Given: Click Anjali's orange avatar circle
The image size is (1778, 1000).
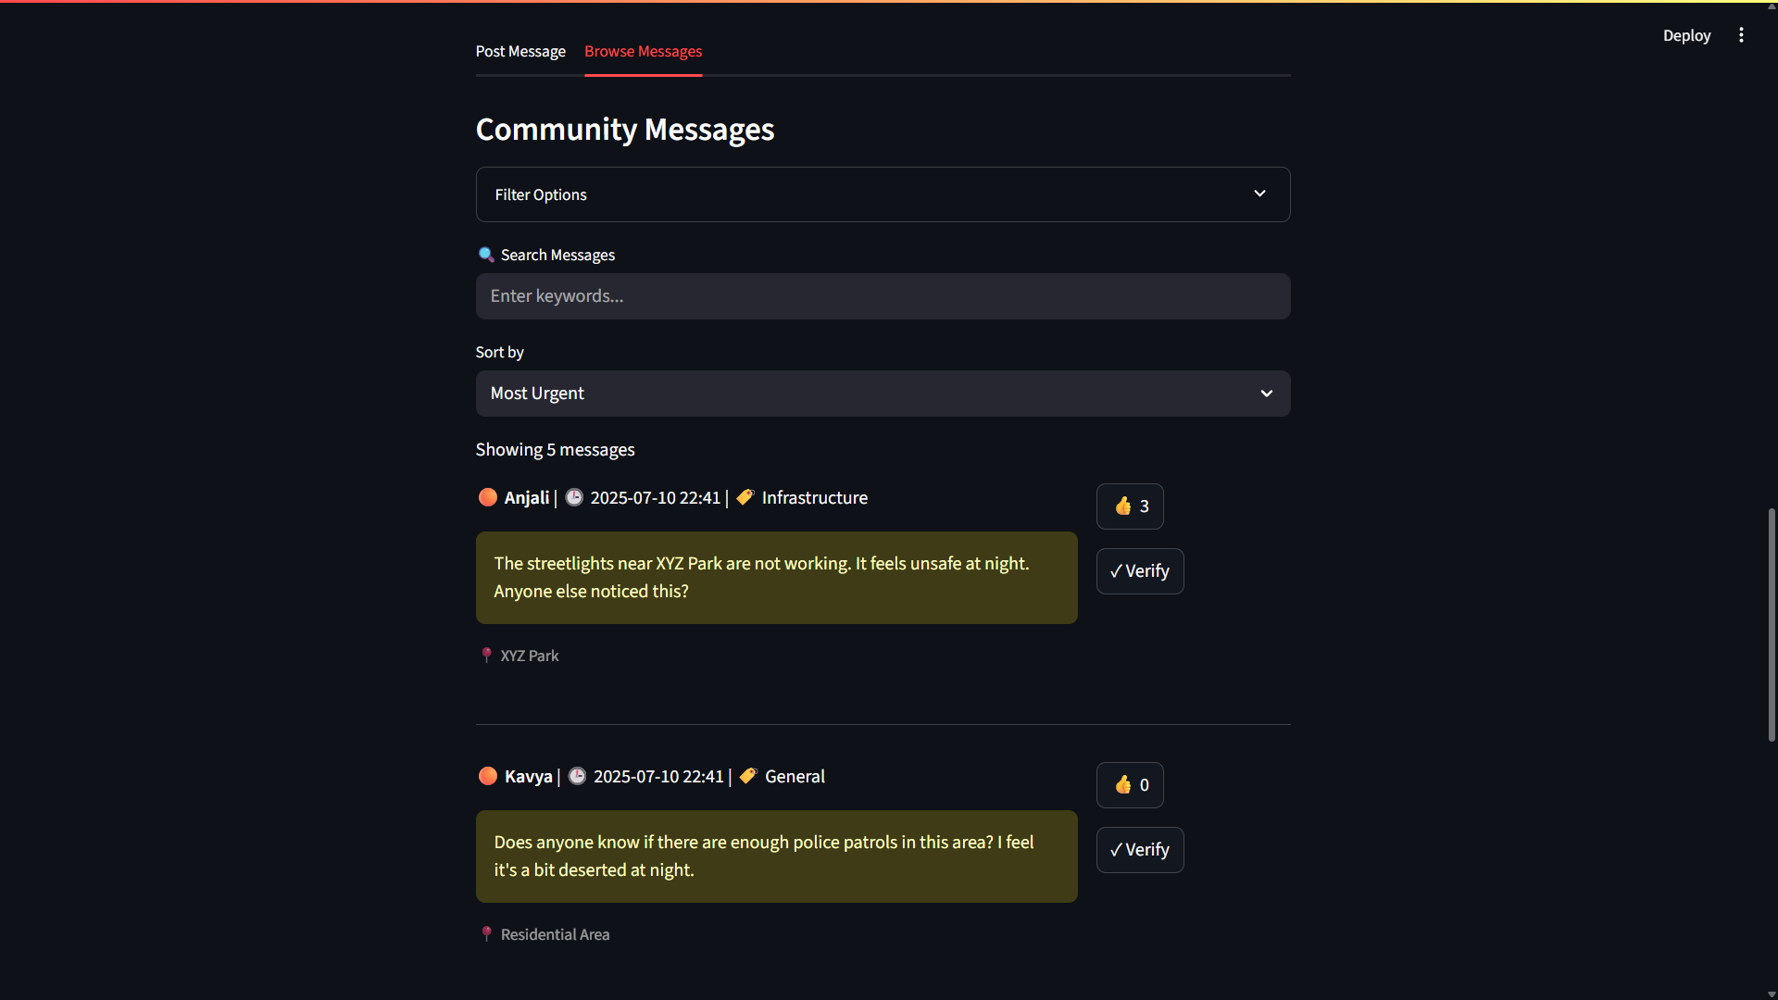Looking at the screenshot, I should pos(488,497).
